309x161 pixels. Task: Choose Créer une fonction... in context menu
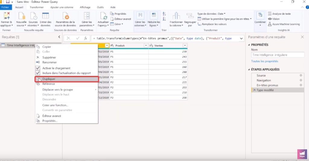[x=67, y=105]
